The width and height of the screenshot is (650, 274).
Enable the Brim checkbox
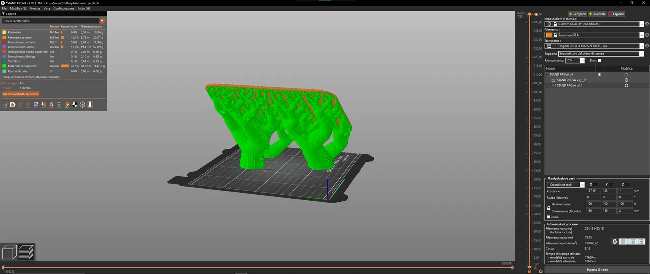tap(599, 60)
